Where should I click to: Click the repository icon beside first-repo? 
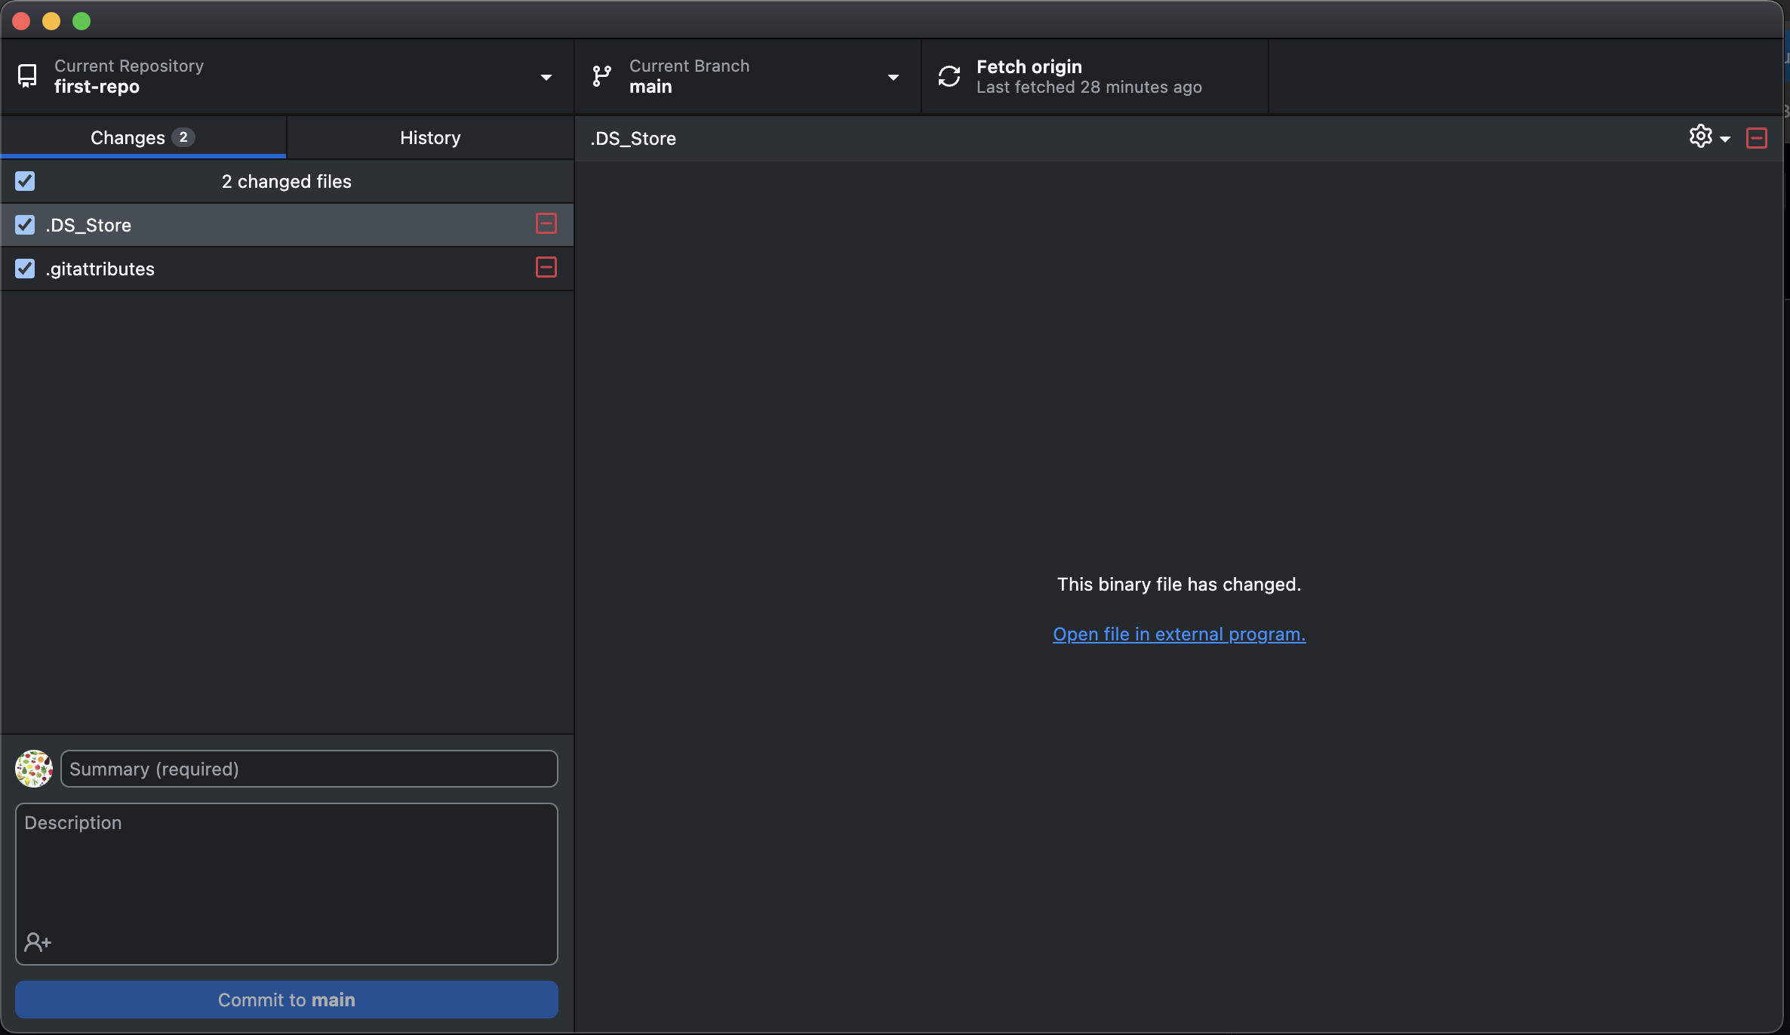[x=27, y=76]
